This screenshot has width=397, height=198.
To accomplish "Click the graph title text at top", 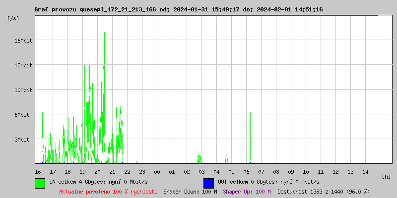I will (178, 9).
